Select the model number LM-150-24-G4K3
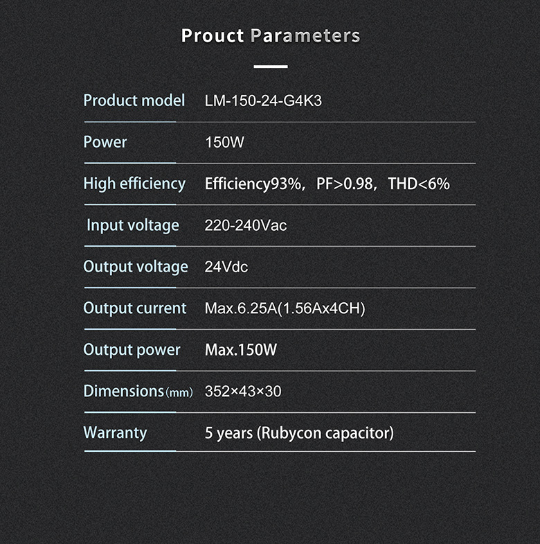Screen dimensions: 540x544 pyautogui.click(x=263, y=101)
